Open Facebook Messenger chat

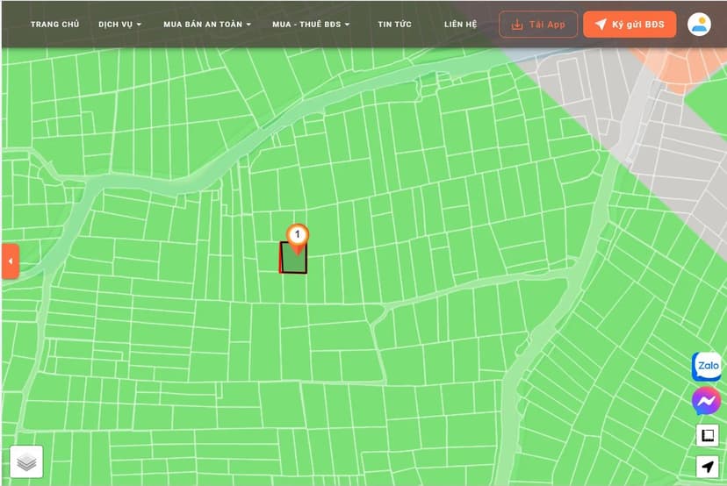click(x=706, y=401)
